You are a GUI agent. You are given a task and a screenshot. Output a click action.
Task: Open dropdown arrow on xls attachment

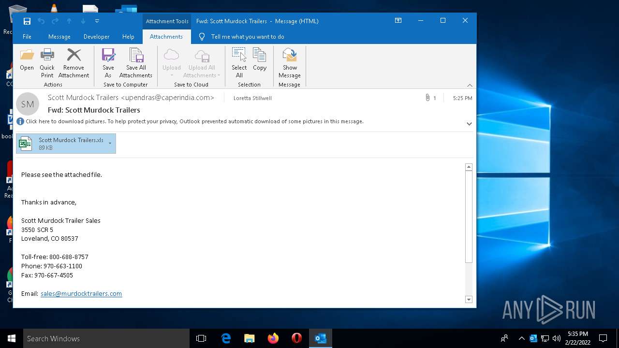coord(110,143)
